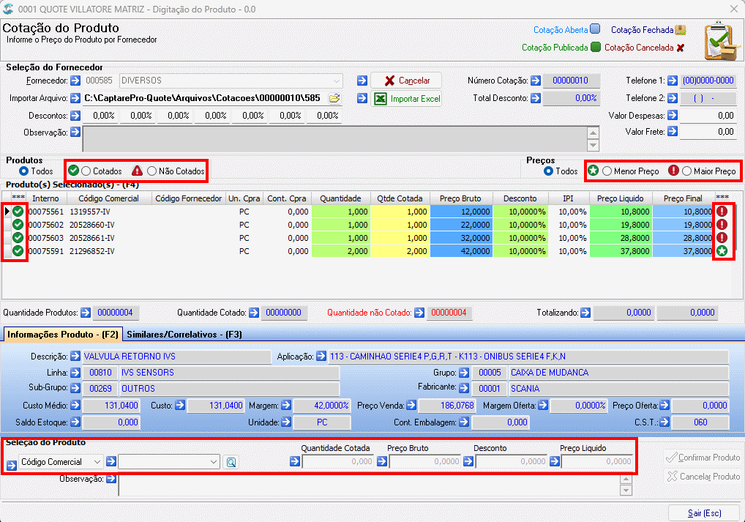
Task: Click the arrow icon beside Importar Arquivo
Action: pyautogui.click(x=75, y=98)
